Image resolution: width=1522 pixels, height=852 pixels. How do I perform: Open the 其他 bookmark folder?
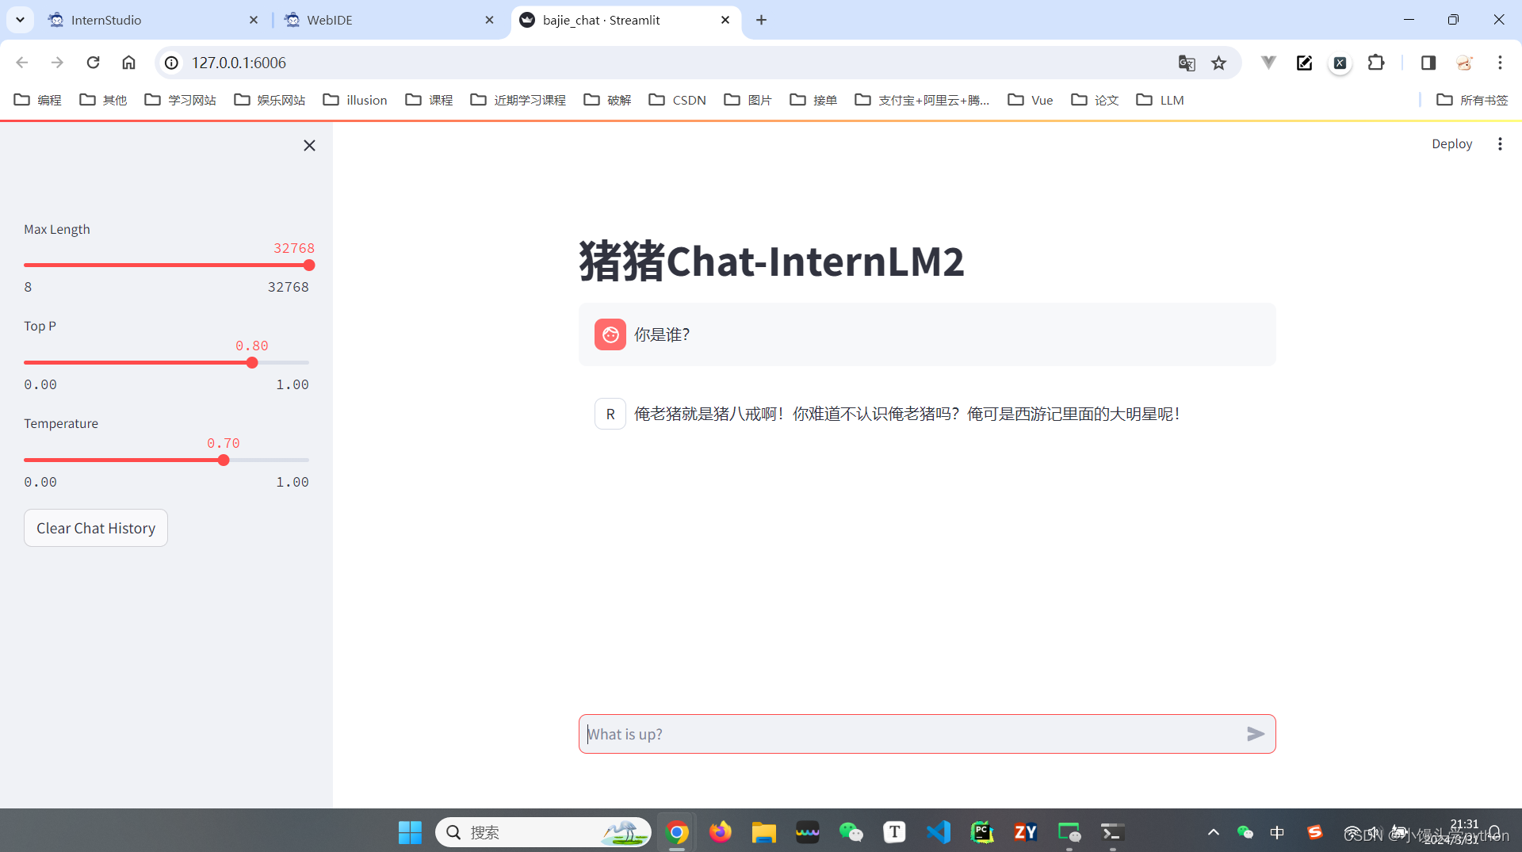pyautogui.click(x=103, y=100)
